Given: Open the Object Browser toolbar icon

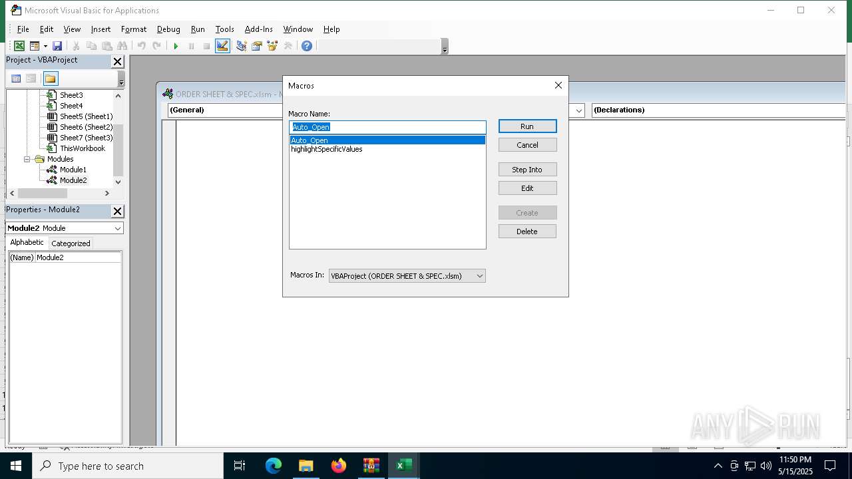Looking at the screenshot, I should pyautogui.click(x=272, y=46).
